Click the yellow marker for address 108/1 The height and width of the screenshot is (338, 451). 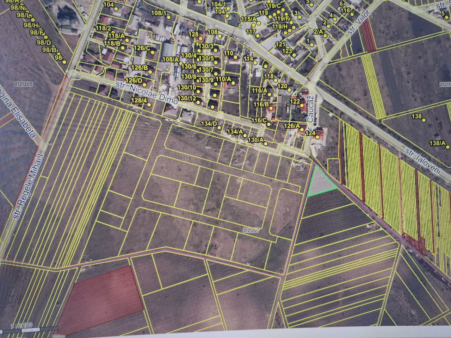pyautogui.click(x=168, y=17)
